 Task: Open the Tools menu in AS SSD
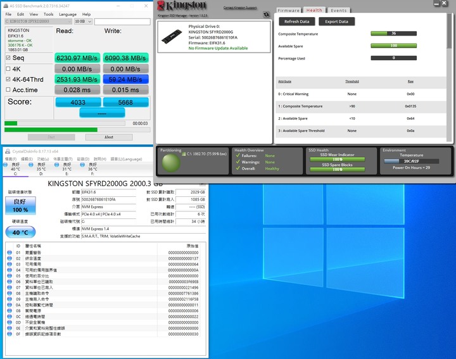tap(49, 14)
